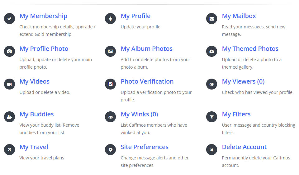Click the checkmark icon beside My Membership

pyautogui.click(x=9, y=19)
